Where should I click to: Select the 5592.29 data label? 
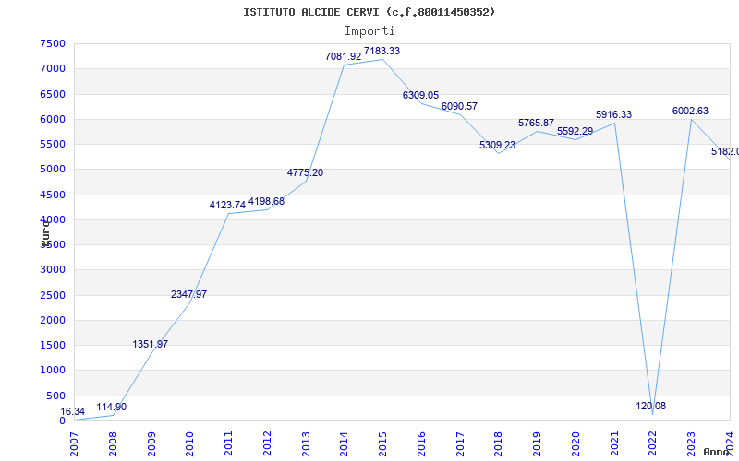[575, 131]
